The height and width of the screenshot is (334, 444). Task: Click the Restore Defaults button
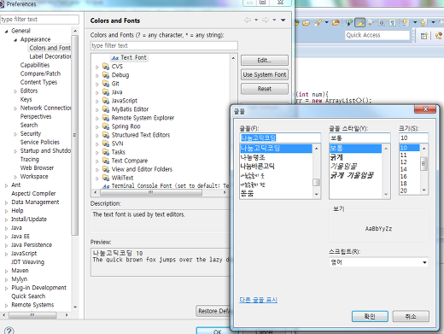point(213,311)
